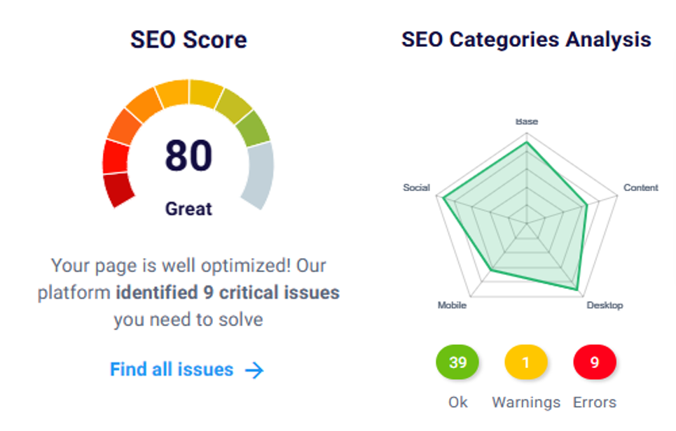Click the Content axis label on chart
This screenshot has width=676, height=431.
[x=641, y=188]
